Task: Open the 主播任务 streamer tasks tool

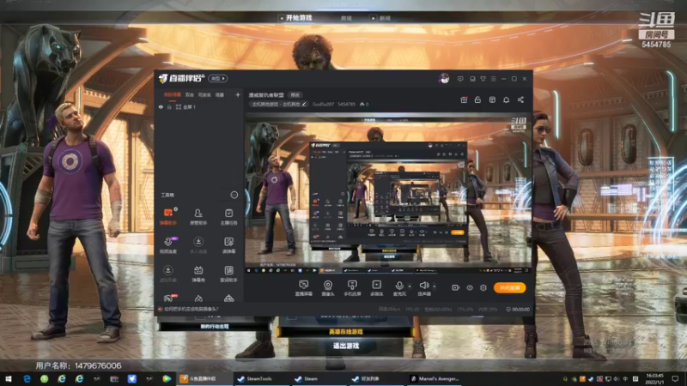Action: pos(228,217)
